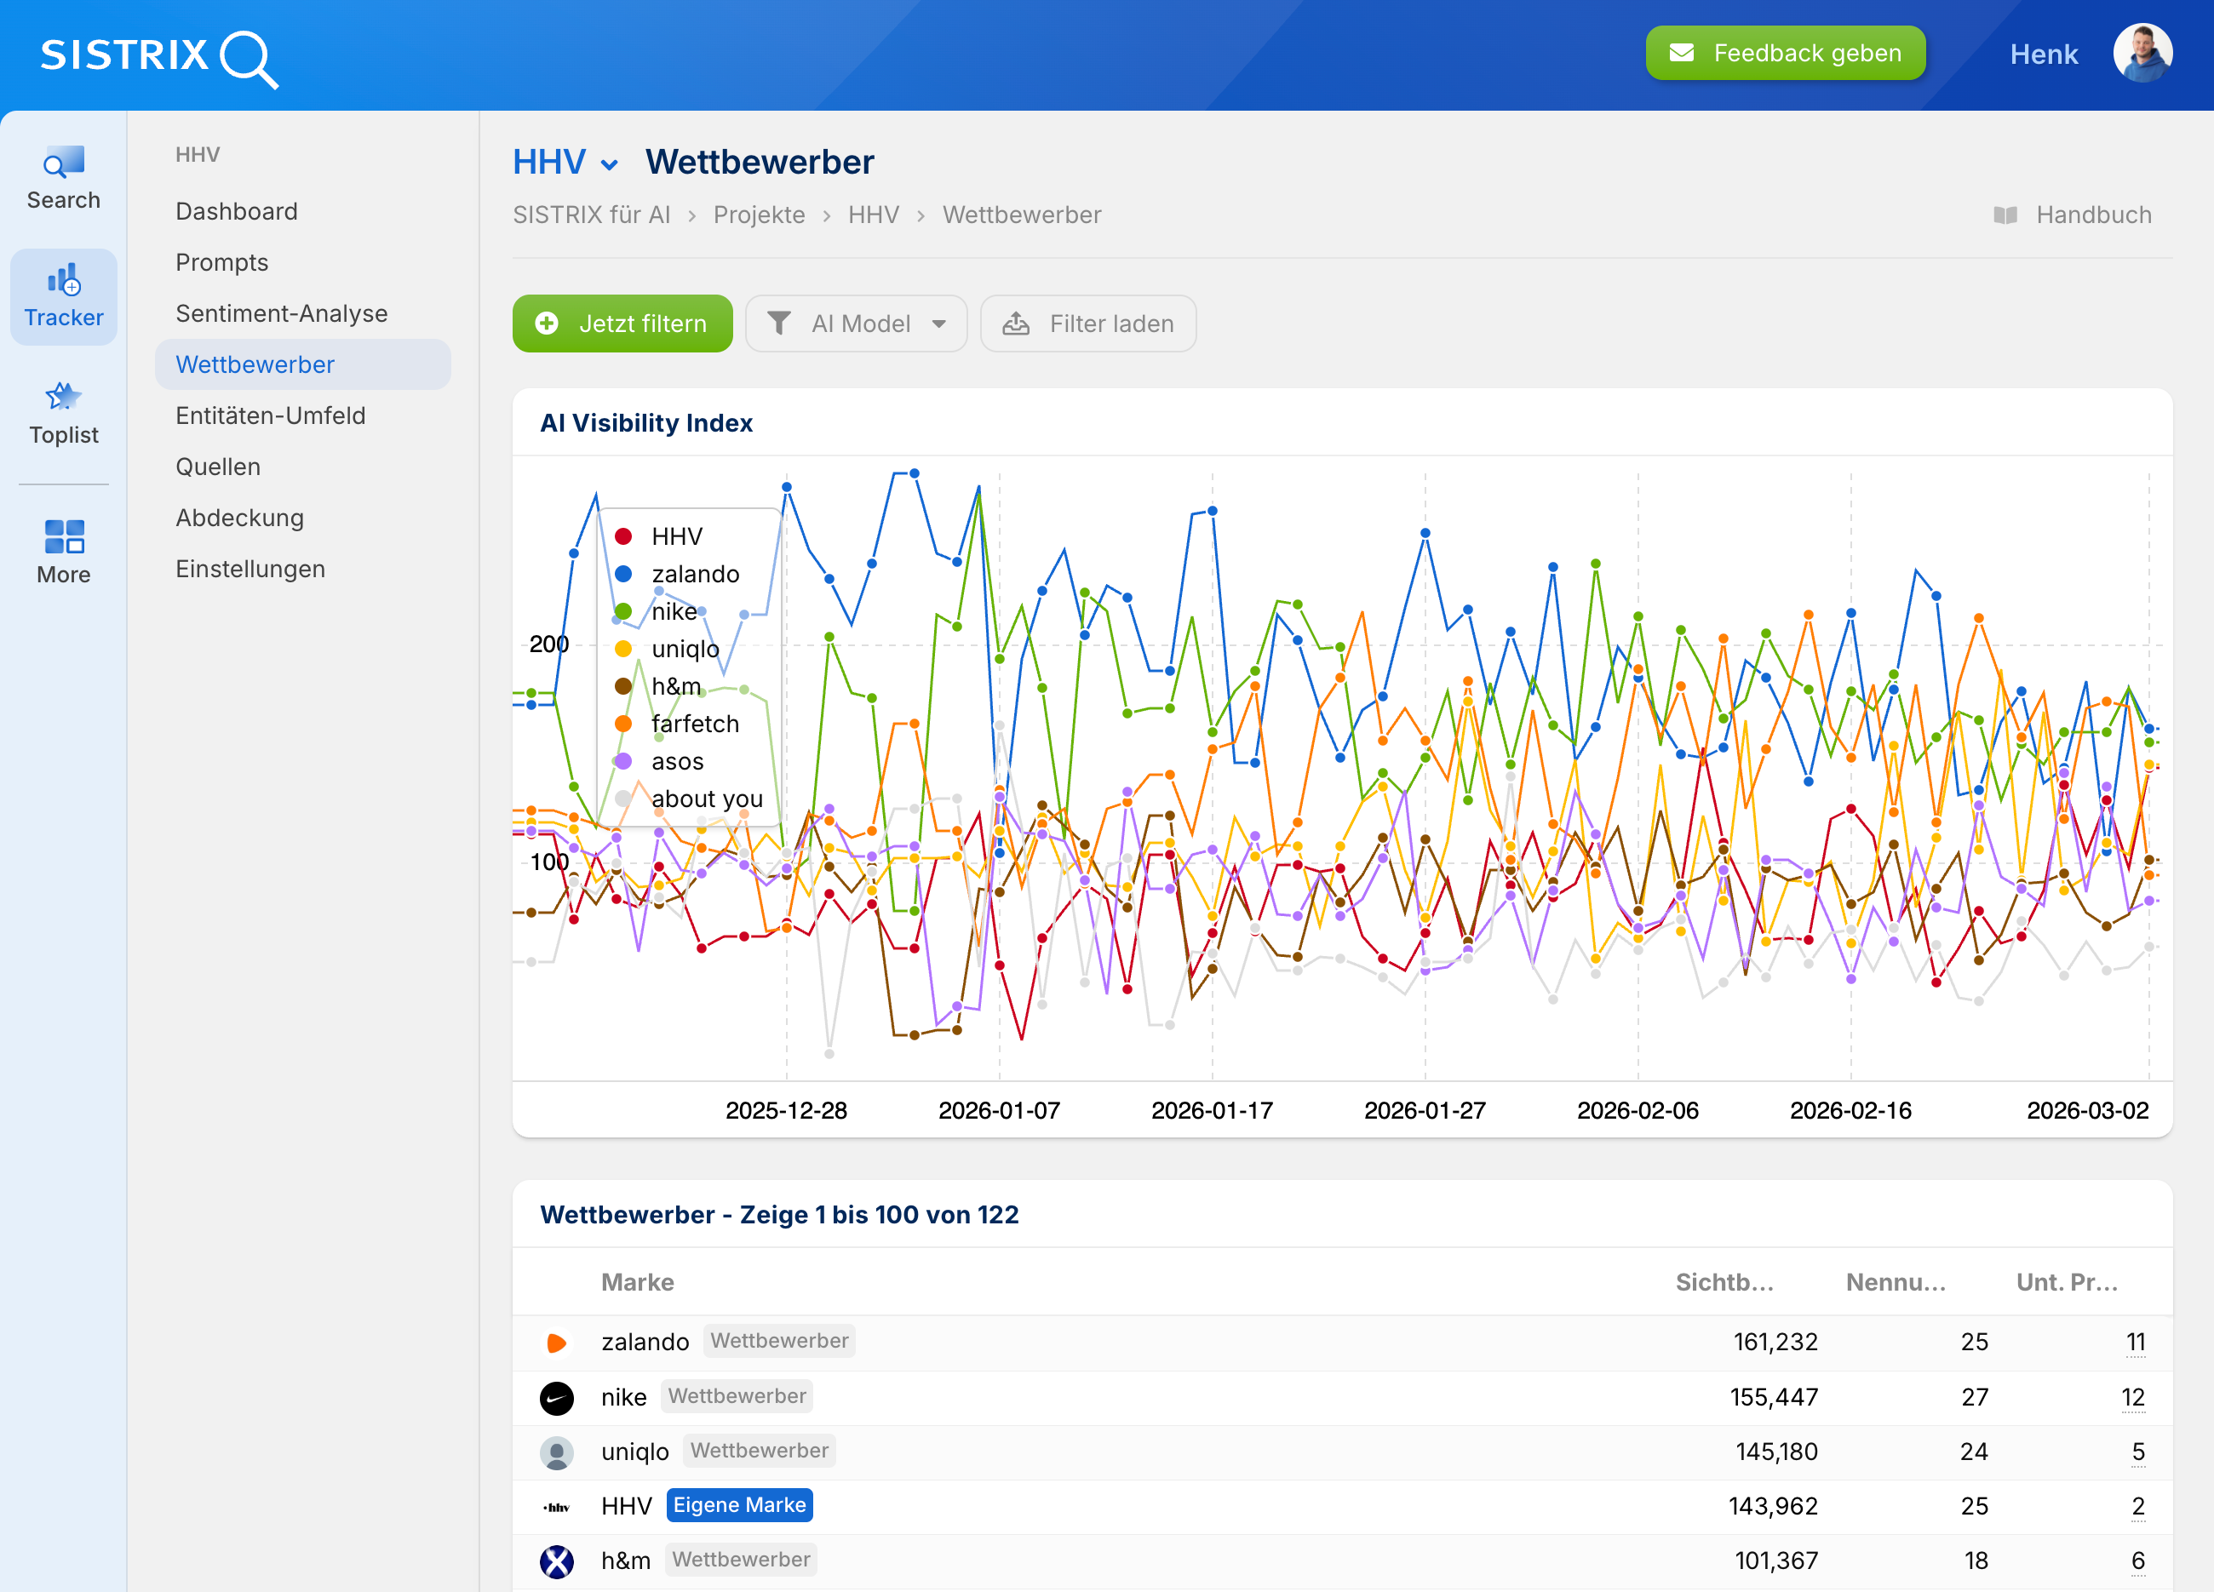Select the Tracker icon in the sidebar

[x=62, y=295]
